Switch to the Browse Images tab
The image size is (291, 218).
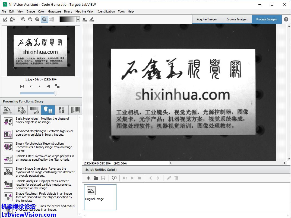tap(236, 19)
